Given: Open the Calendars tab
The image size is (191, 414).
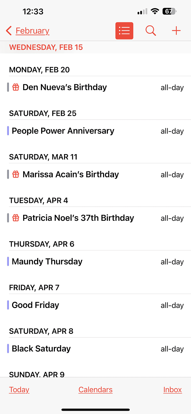Looking at the screenshot, I should click(x=95, y=390).
